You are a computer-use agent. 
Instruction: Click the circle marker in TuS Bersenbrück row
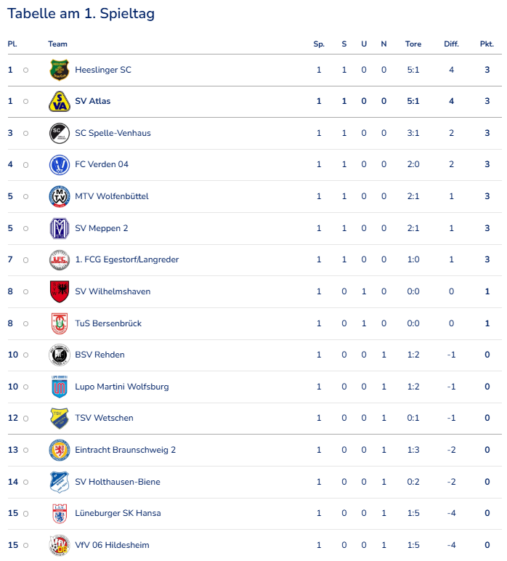tap(25, 324)
